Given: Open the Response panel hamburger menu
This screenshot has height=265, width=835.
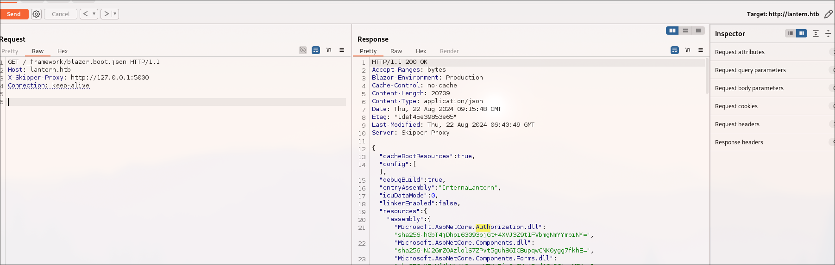Looking at the screenshot, I should [701, 50].
